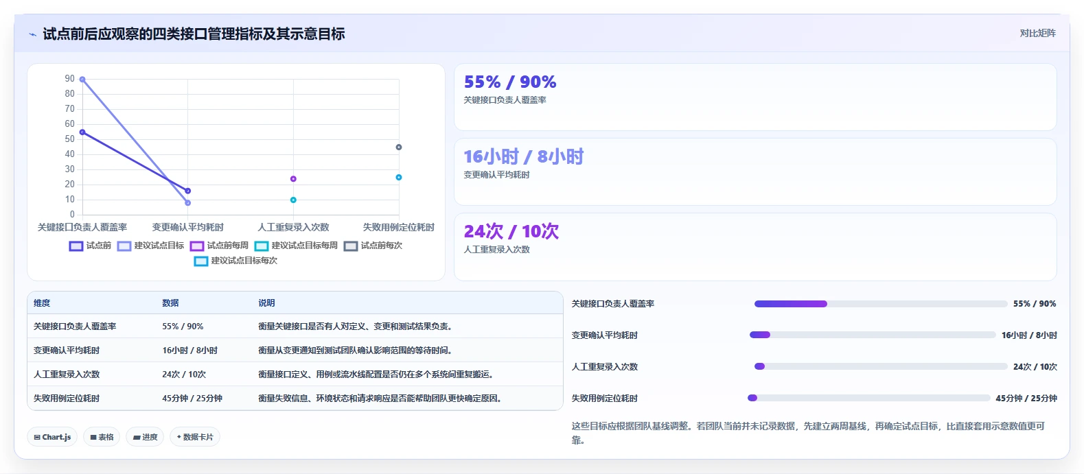The width and height of the screenshot is (1084, 474).
Task: Click table cell 16小时 / 8小时
Action: 189,351
